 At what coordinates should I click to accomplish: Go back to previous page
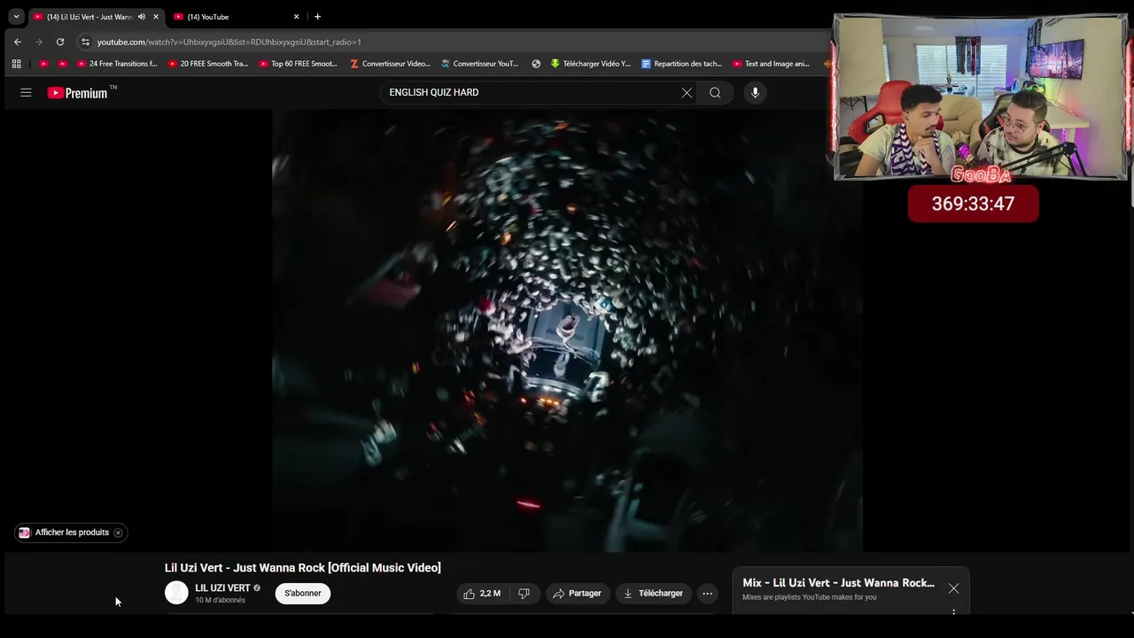coord(18,42)
